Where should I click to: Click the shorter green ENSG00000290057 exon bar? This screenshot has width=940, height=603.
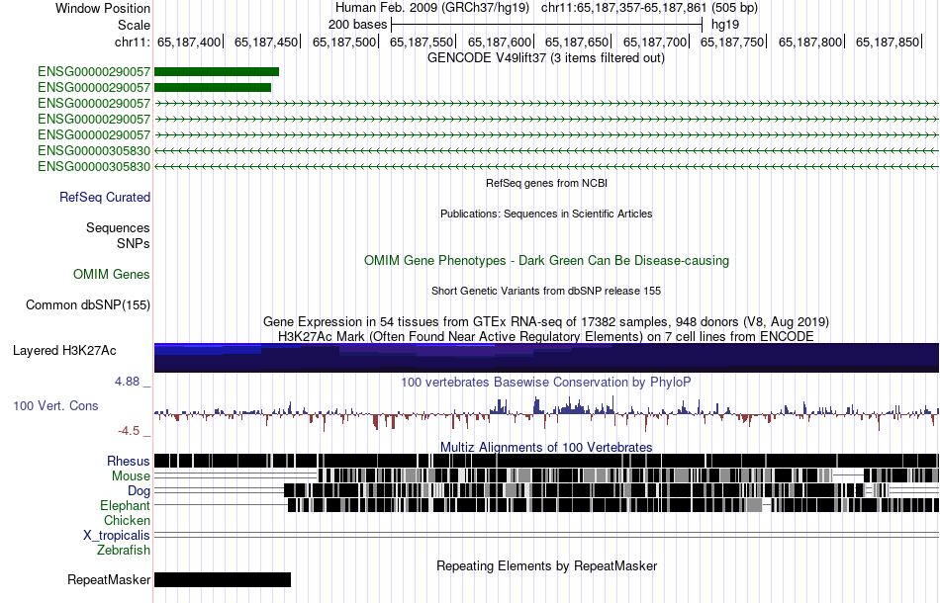(x=213, y=87)
